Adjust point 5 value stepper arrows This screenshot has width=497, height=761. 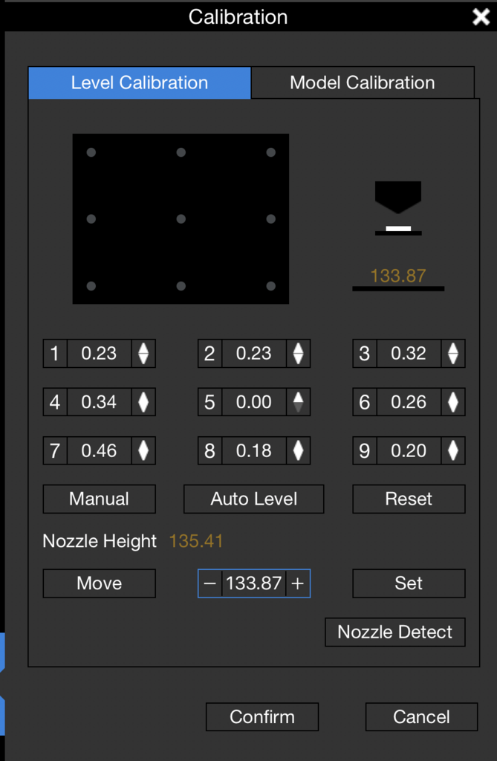pyautogui.click(x=298, y=402)
